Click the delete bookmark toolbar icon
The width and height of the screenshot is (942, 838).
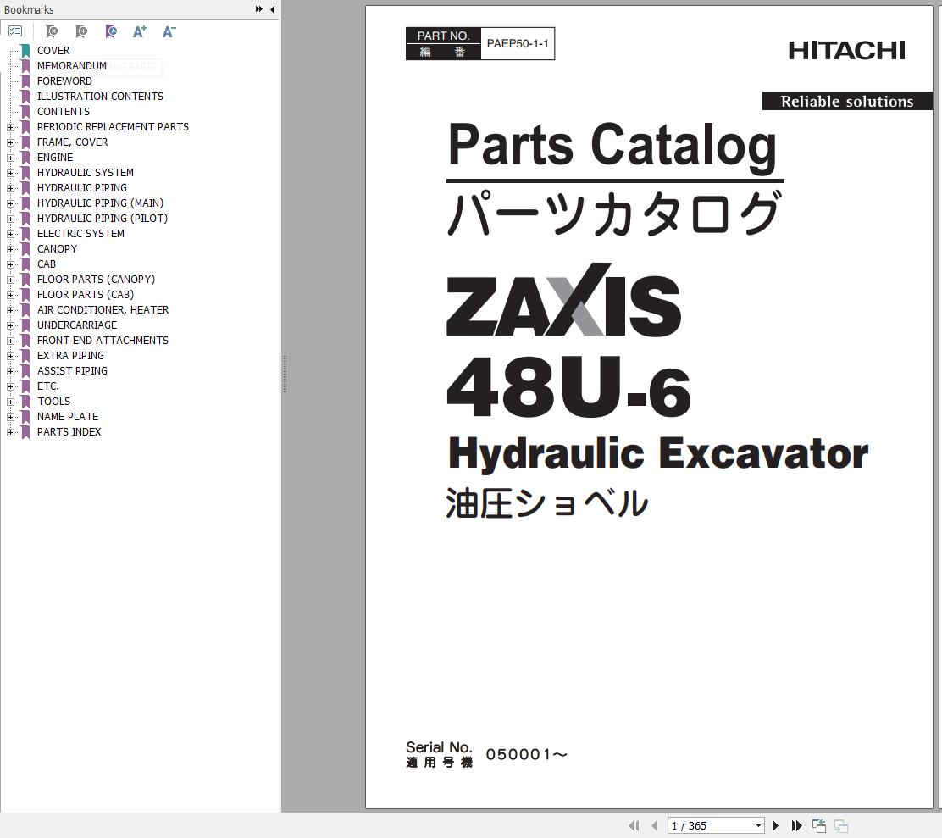point(52,31)
